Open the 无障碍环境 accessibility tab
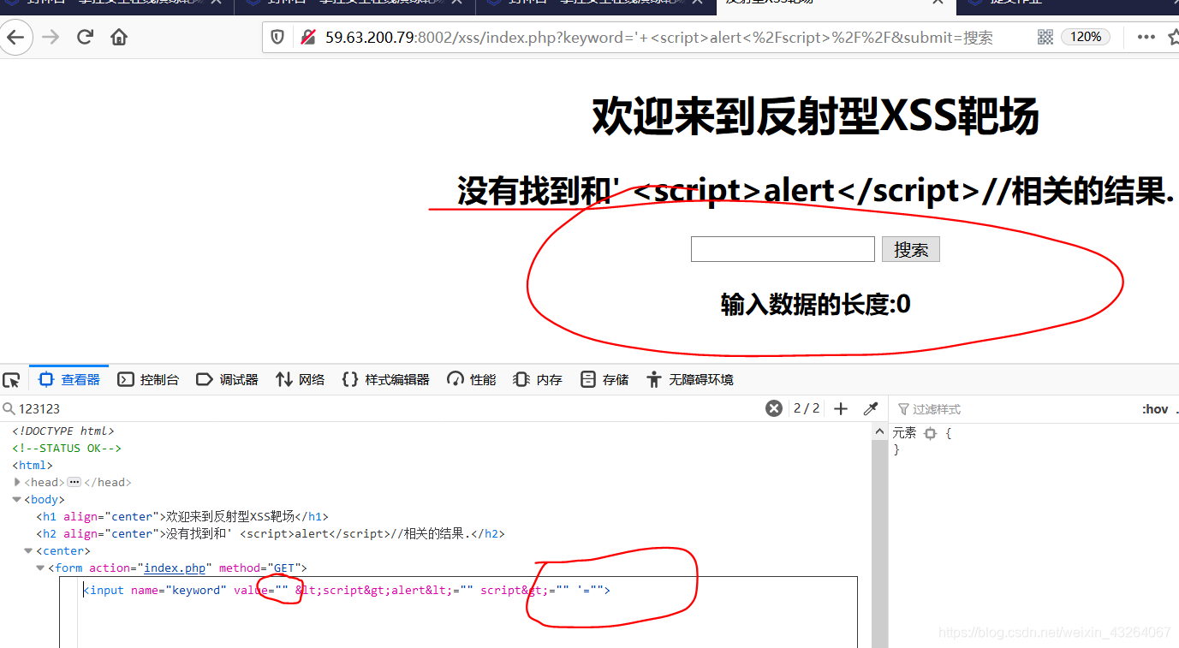Screen dimensions: 1179x648 [690, 379]
